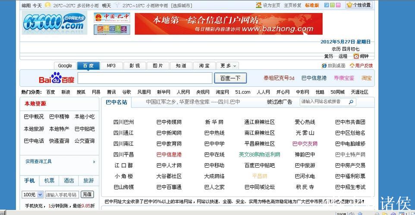Open the 公交查询 link
This screenshot has width=415, height=215.
(x=85, y=141)
